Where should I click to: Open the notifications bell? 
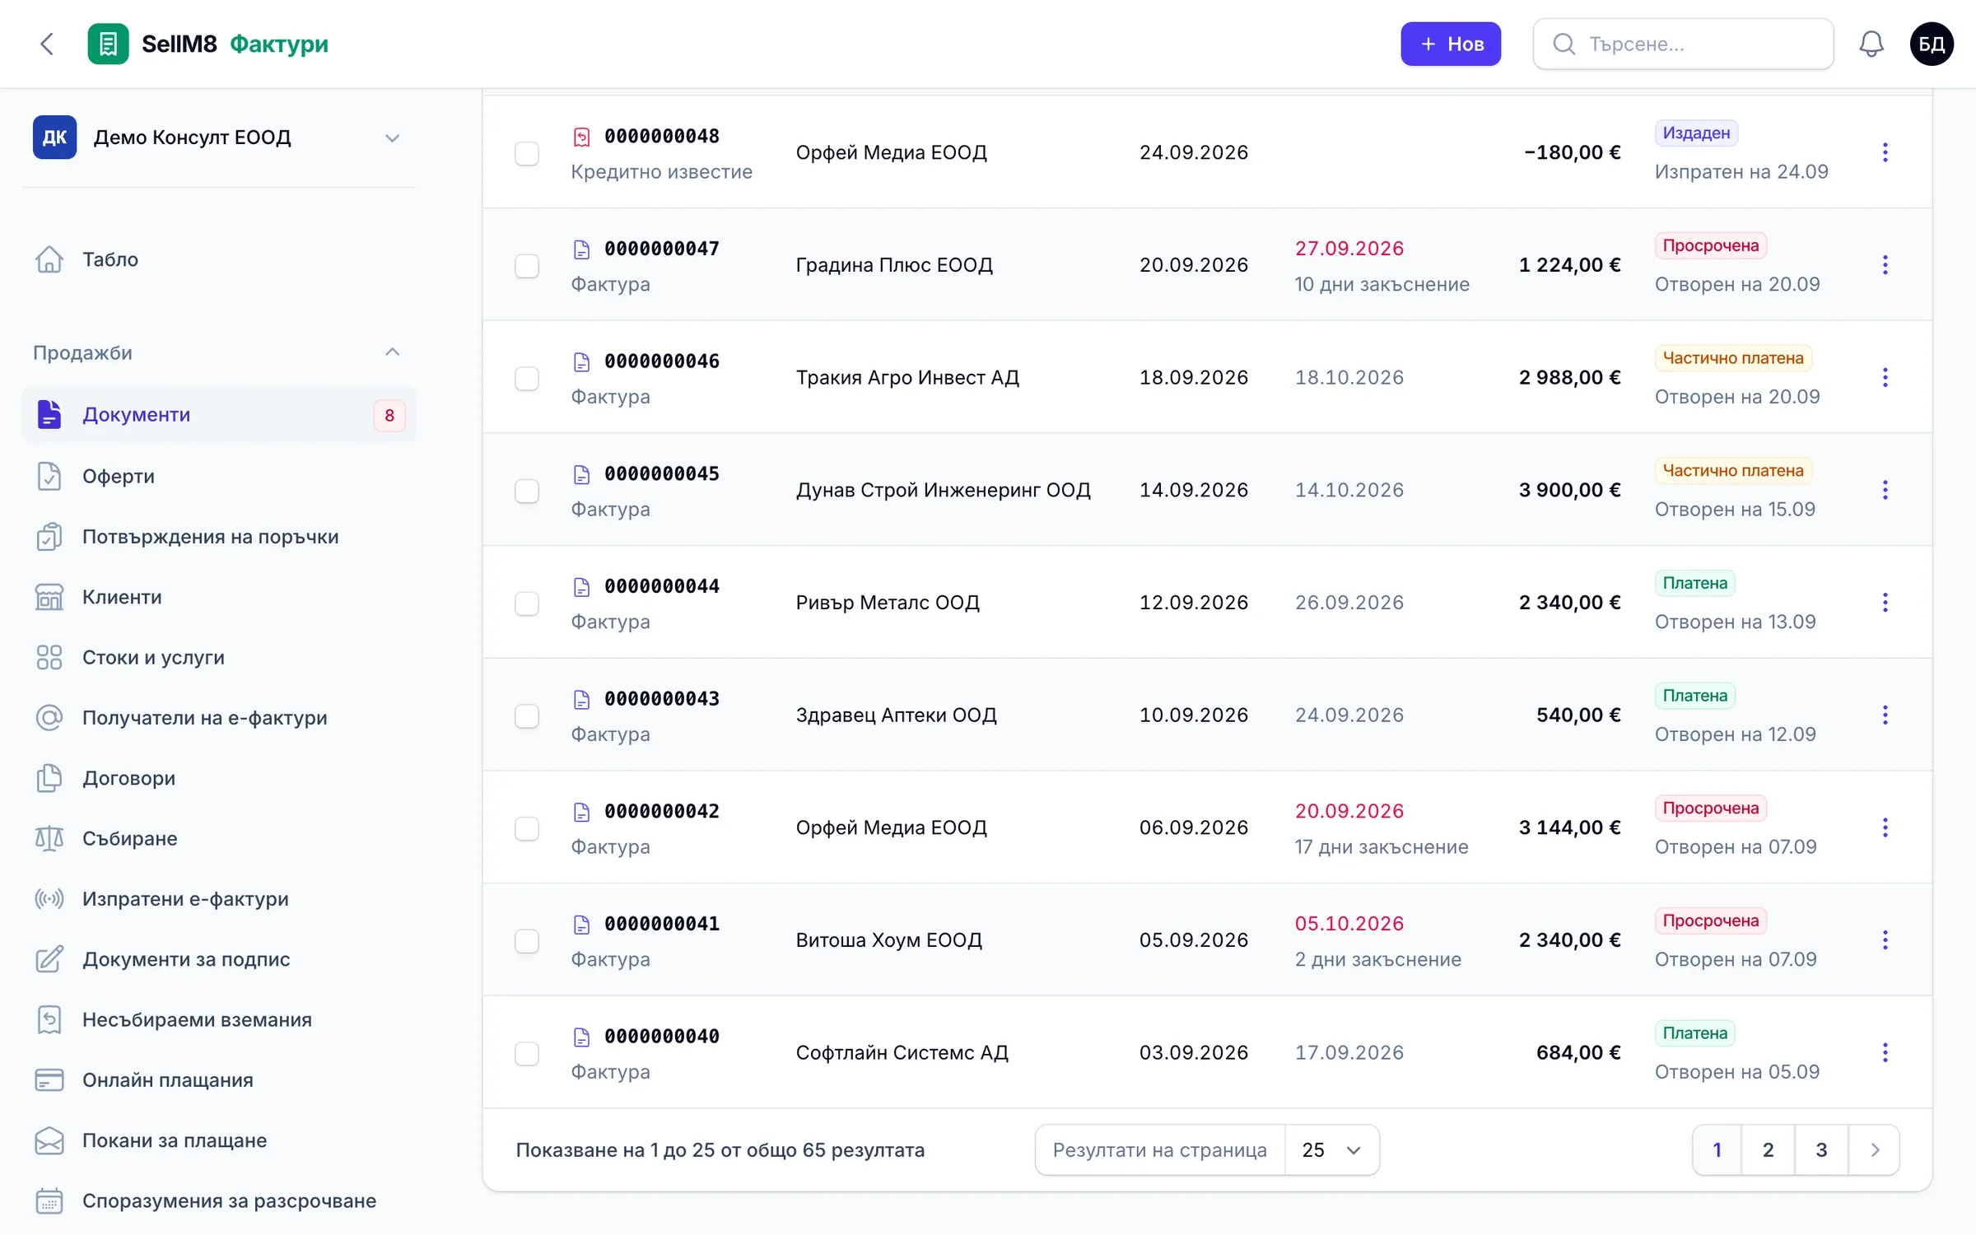point(1871,44)
